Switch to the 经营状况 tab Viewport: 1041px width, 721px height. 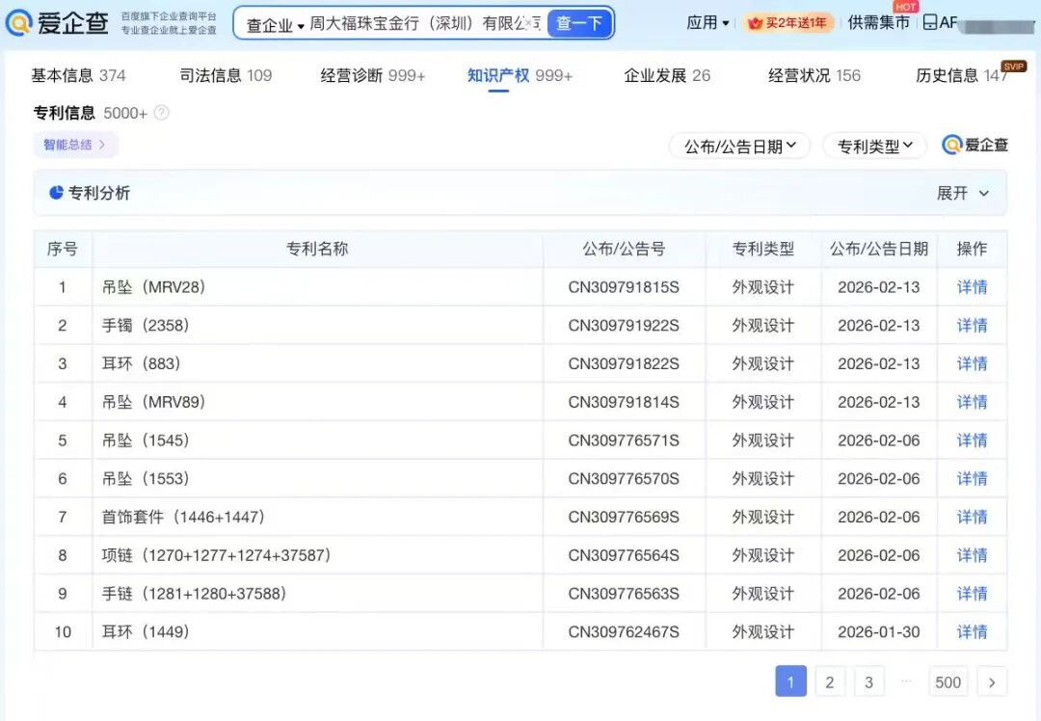814,75
